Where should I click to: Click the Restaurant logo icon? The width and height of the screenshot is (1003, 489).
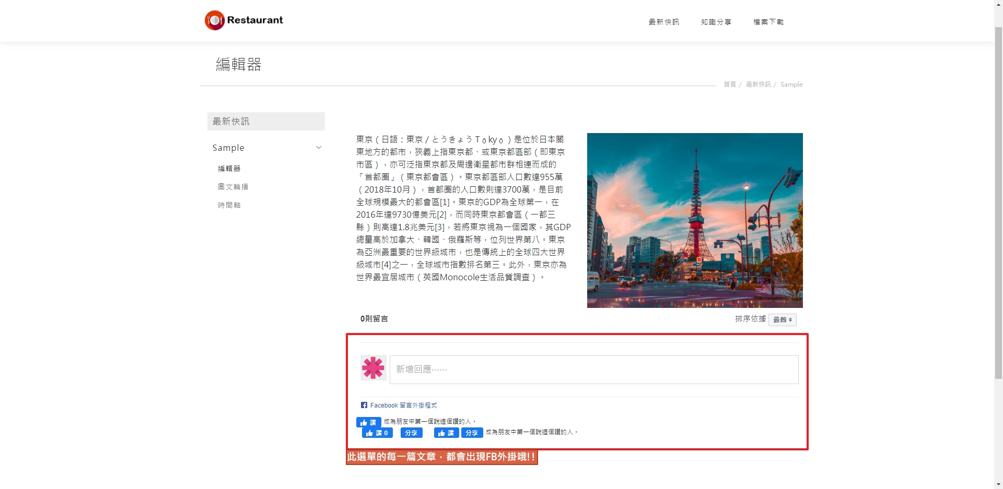[214, 20]
